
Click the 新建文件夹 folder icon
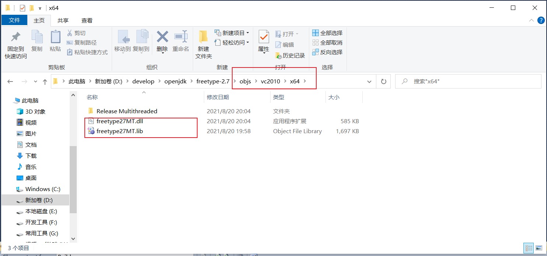(203, 37)
